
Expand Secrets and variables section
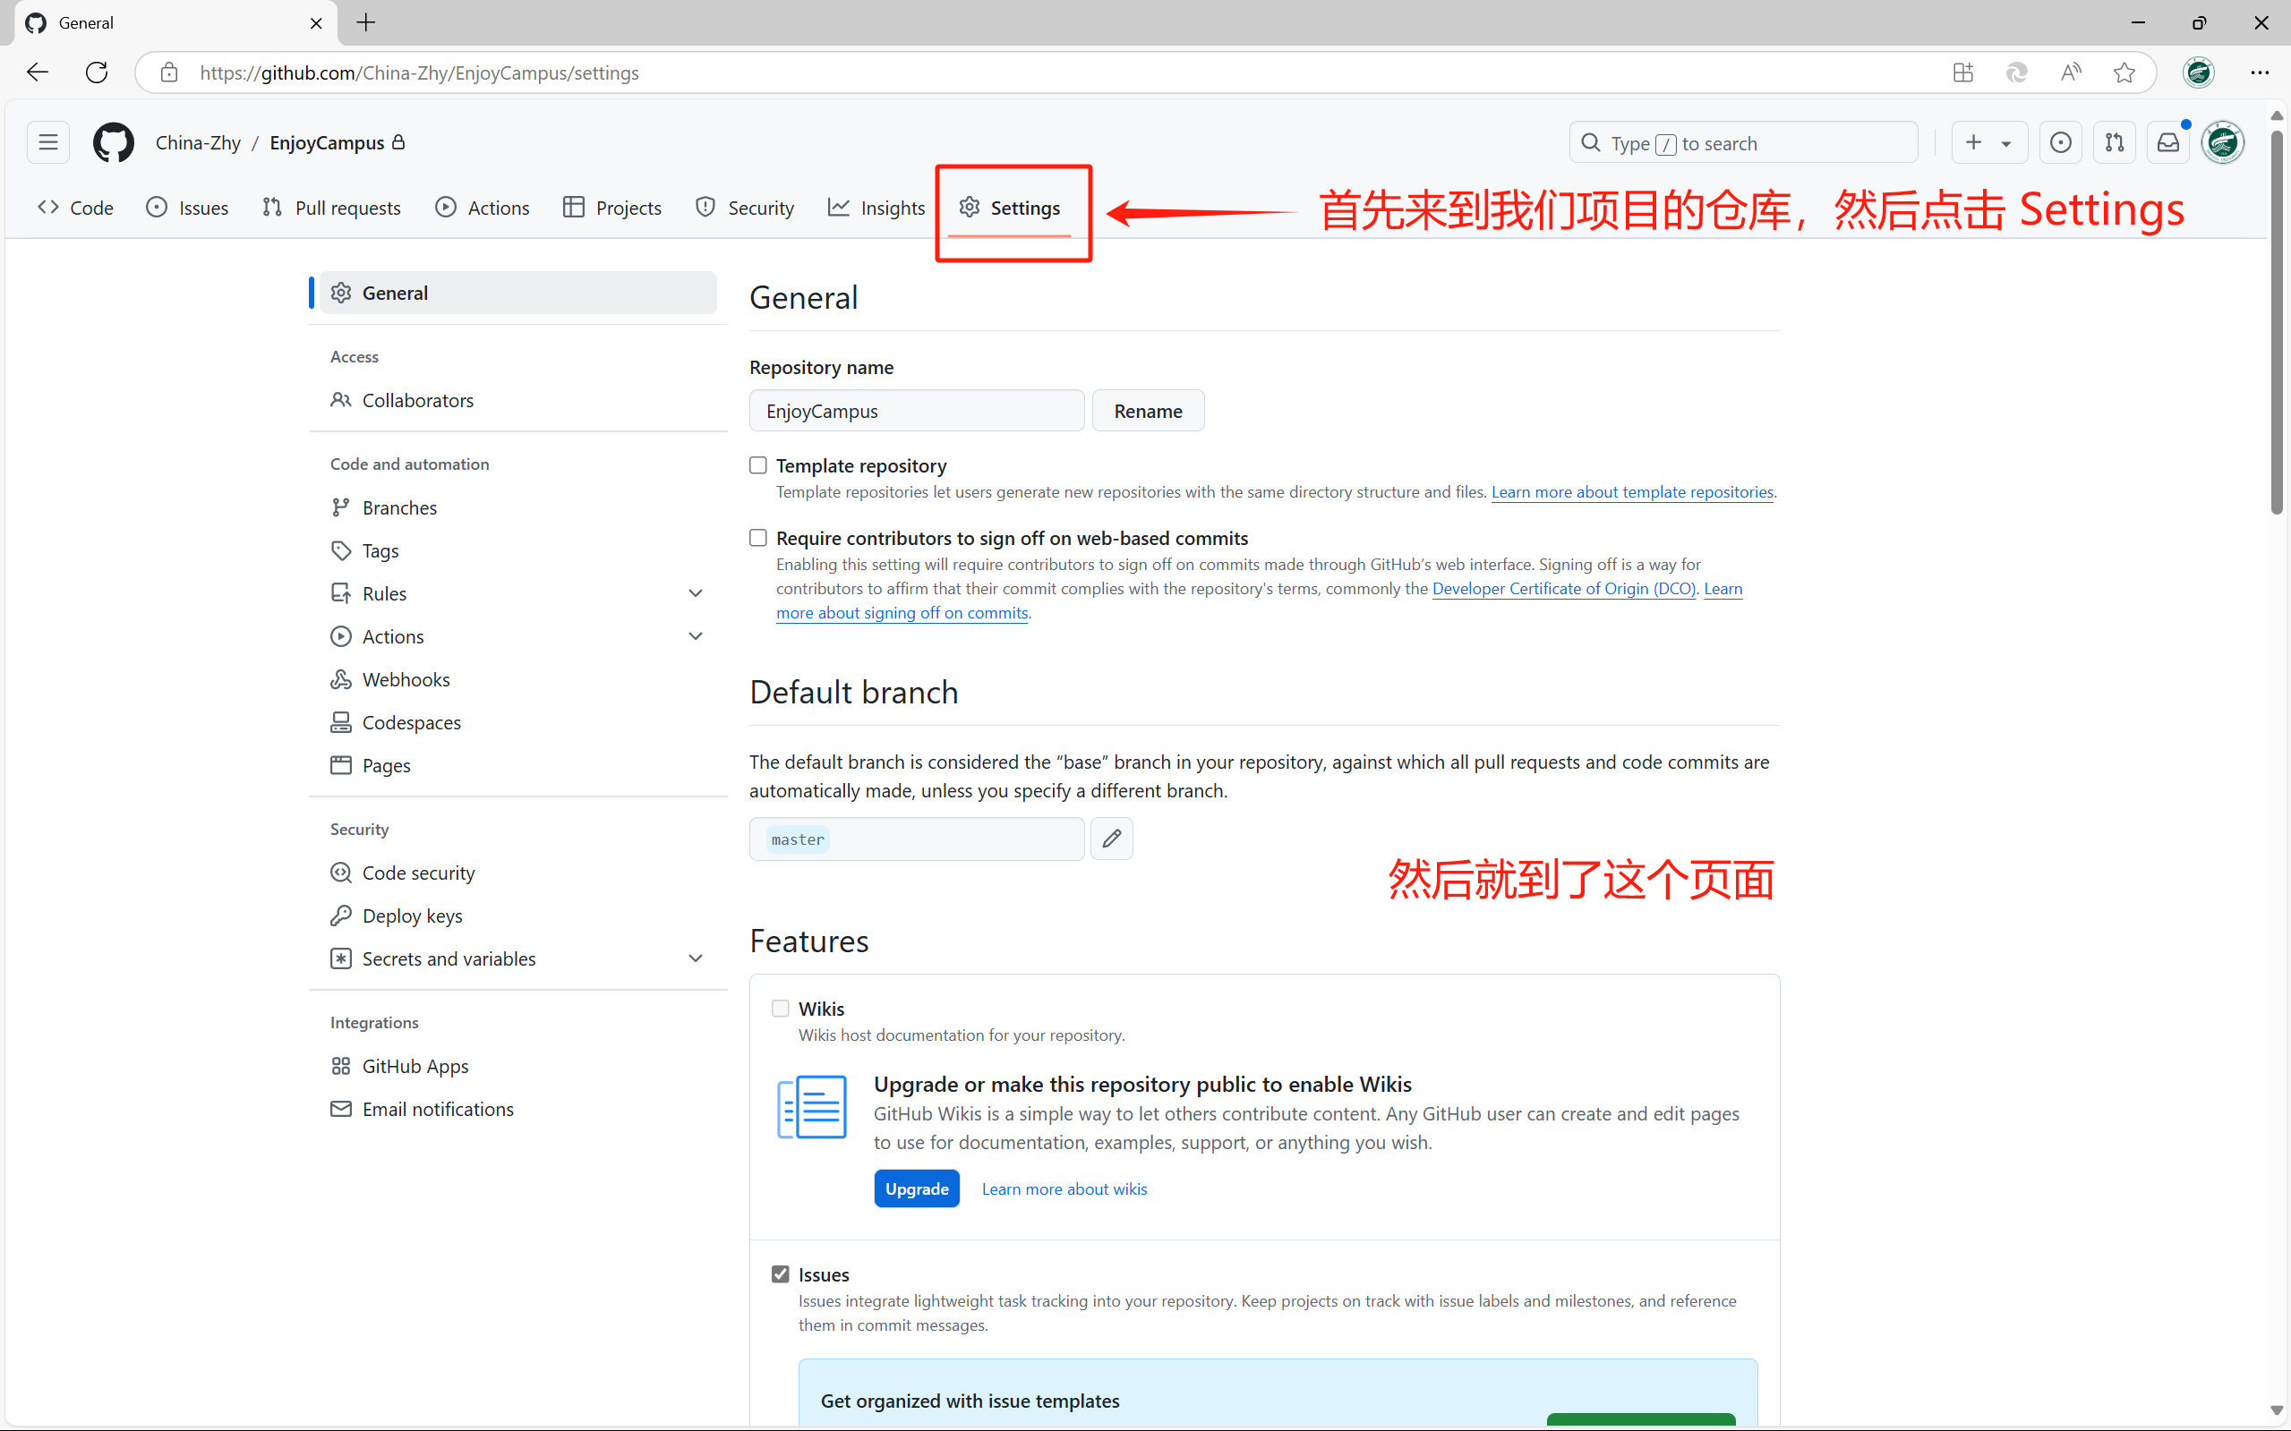point(696,958)
